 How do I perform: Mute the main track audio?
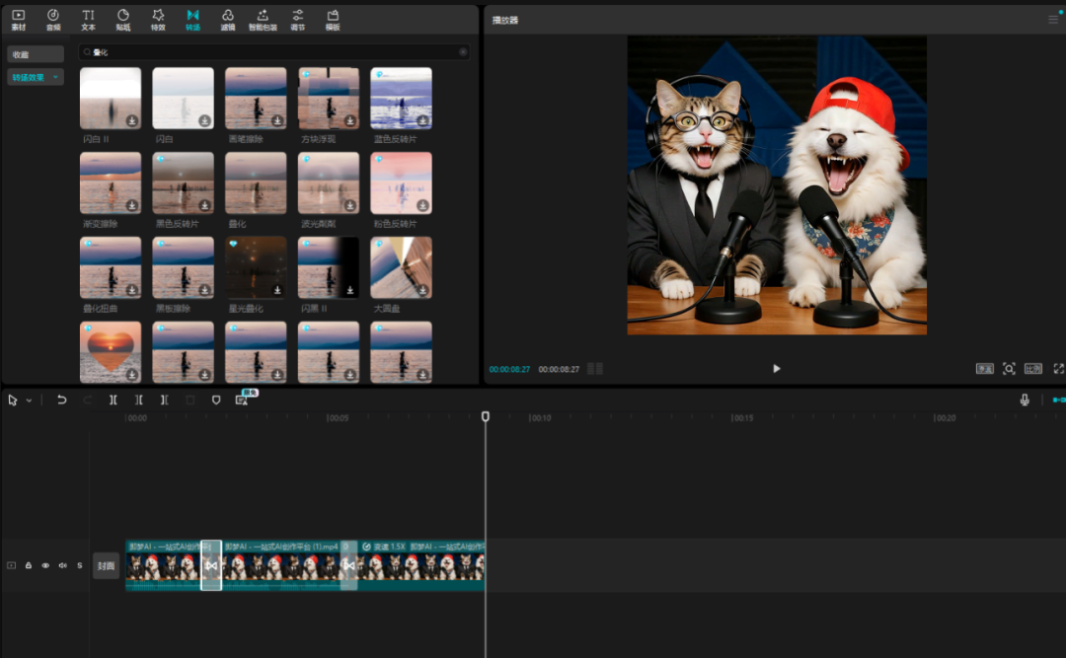[x=62, y=565]
